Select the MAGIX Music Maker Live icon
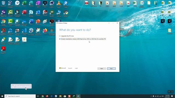This screenshot has height=98, width=175. click(3, 13)
